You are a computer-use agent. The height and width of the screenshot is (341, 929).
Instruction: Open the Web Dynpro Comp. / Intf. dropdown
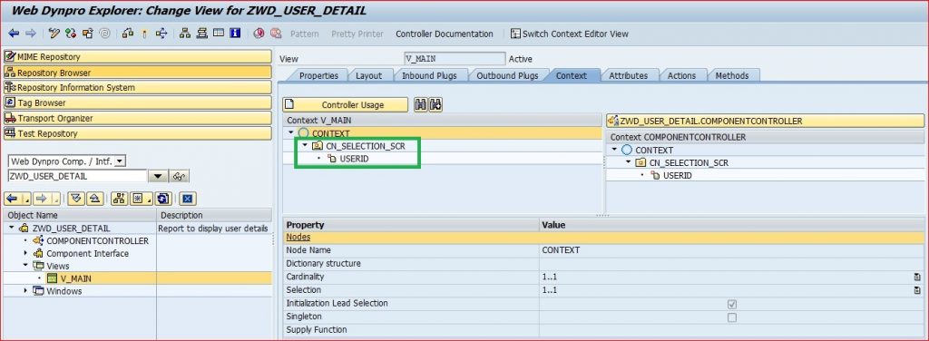click(120, 161)
